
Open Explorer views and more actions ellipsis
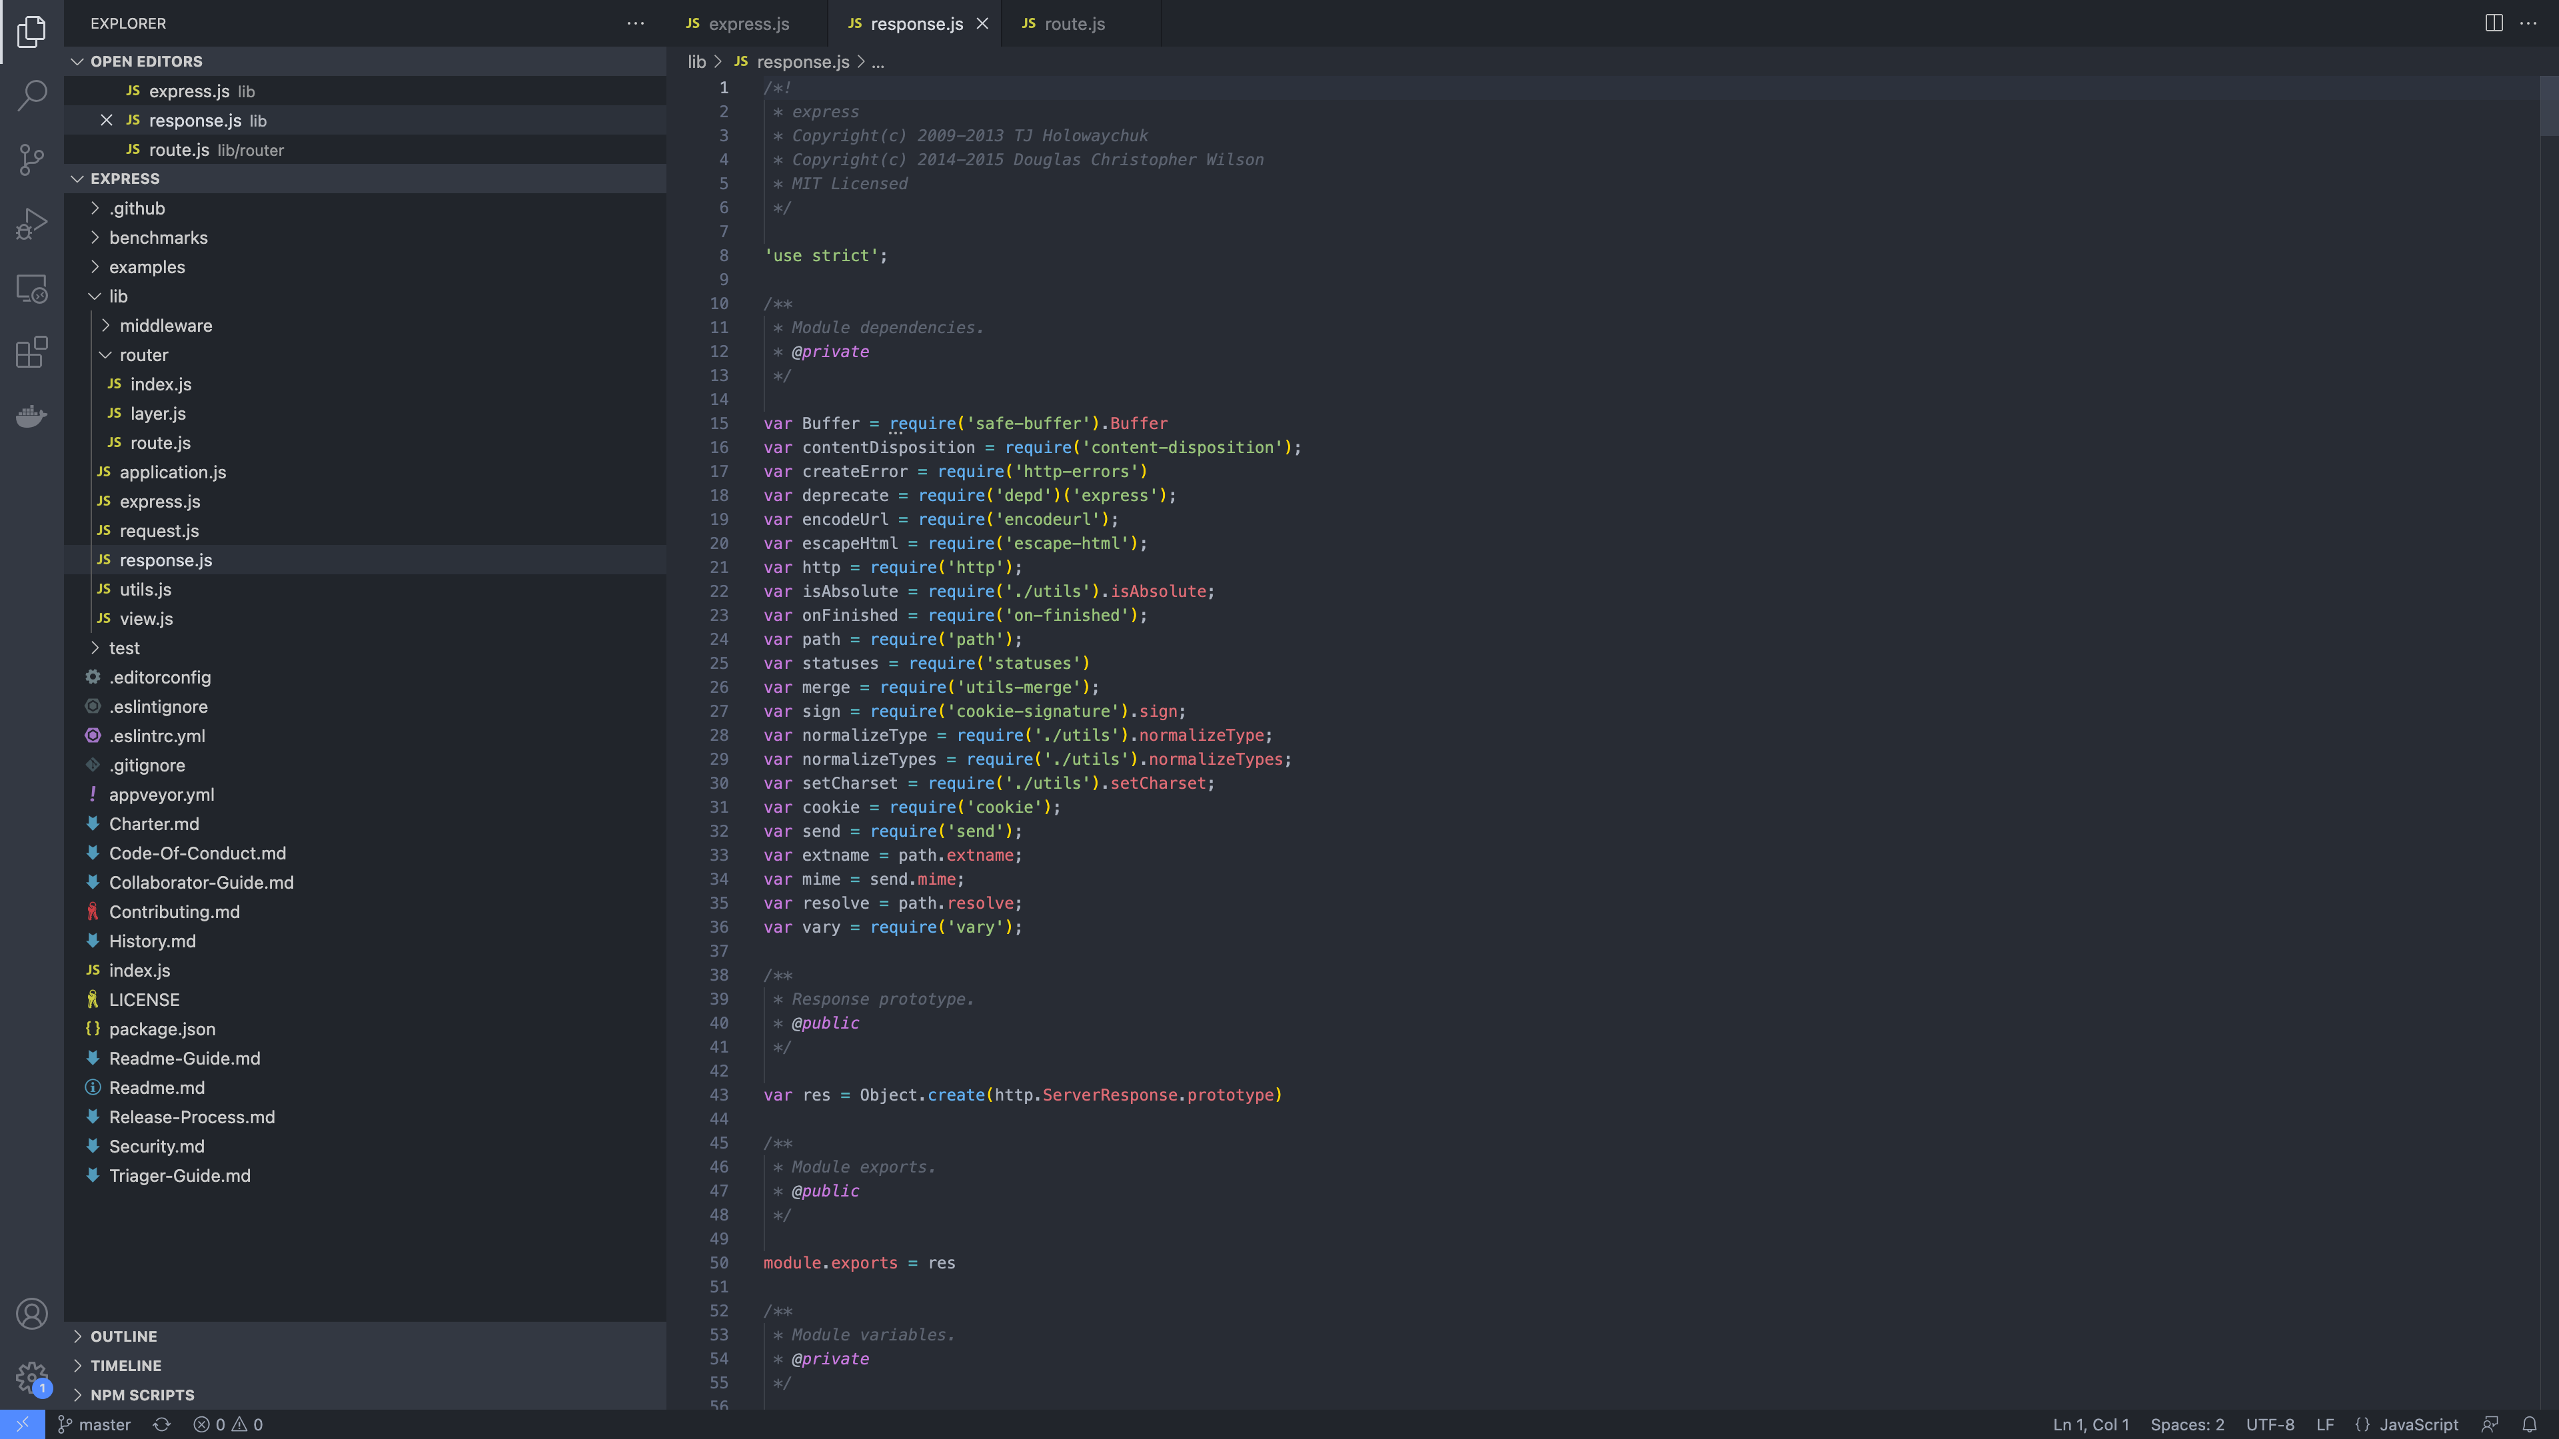coord(636,23)
